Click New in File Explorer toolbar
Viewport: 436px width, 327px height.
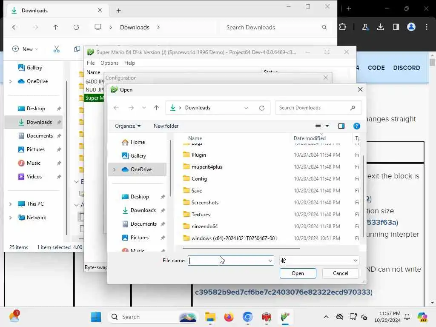pos(25,49)
